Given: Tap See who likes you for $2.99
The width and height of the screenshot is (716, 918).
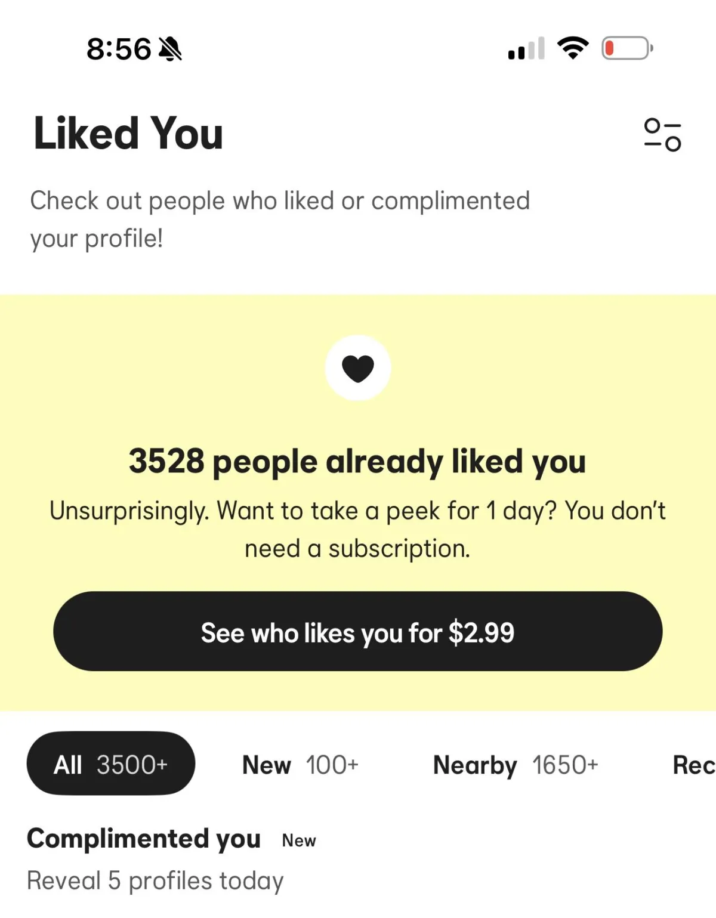Looking at the screenshot, I should coord(358,632).
